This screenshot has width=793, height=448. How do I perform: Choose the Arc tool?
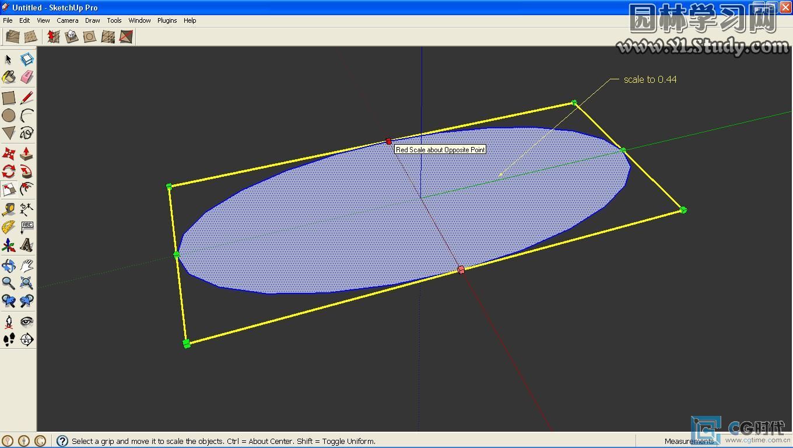point(27,116)
